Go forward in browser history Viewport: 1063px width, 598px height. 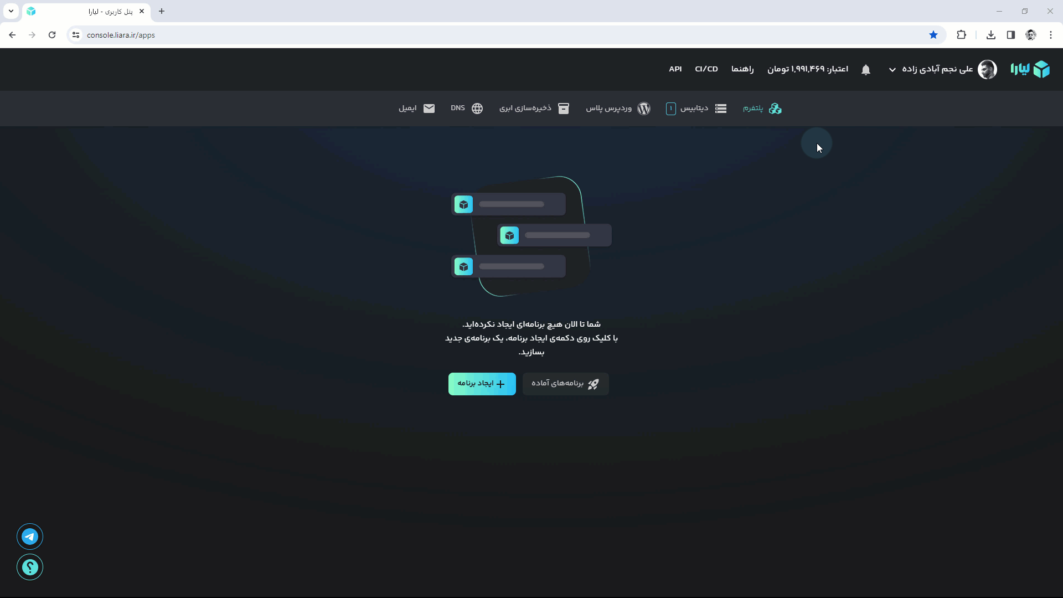tap(32, 35)
